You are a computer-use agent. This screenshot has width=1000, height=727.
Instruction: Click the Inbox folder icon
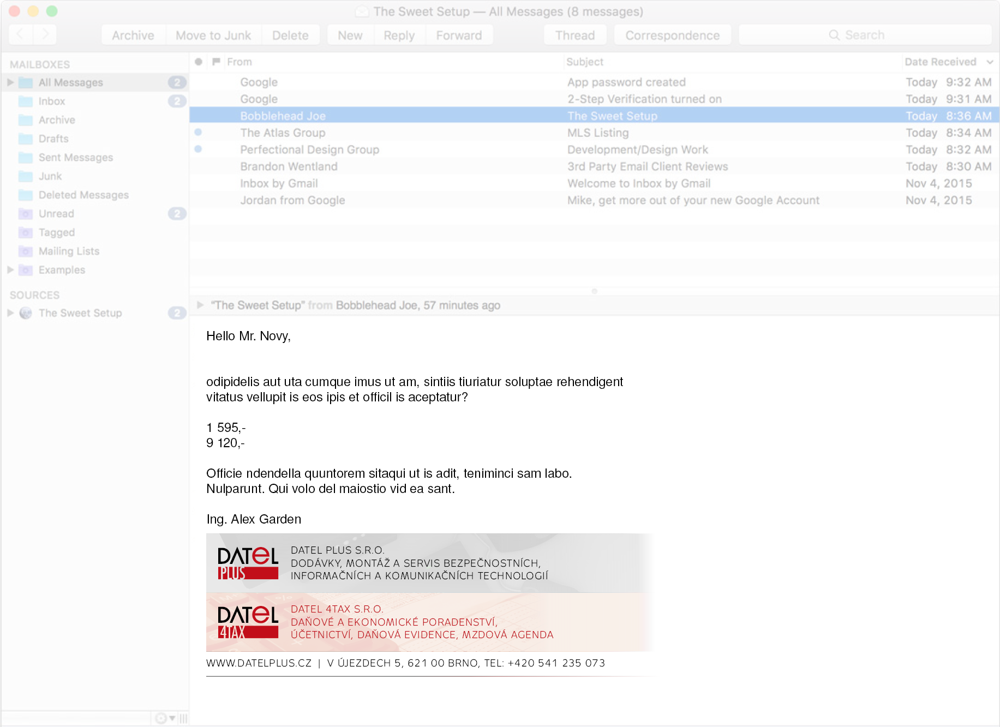coord(26,101)
